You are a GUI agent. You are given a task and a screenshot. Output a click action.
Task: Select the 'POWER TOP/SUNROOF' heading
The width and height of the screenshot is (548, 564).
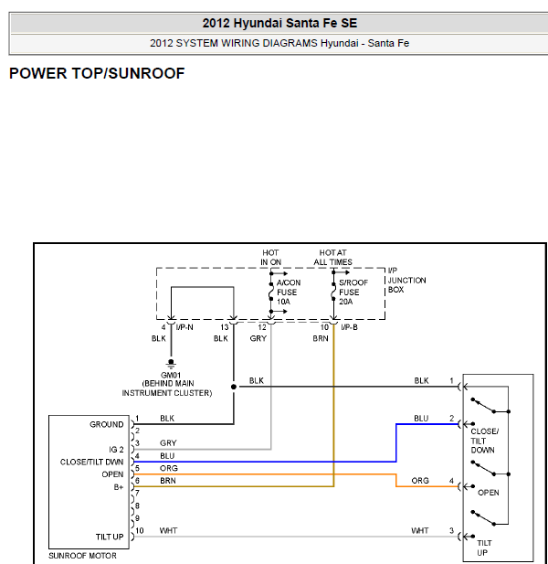tap(97, 73)
